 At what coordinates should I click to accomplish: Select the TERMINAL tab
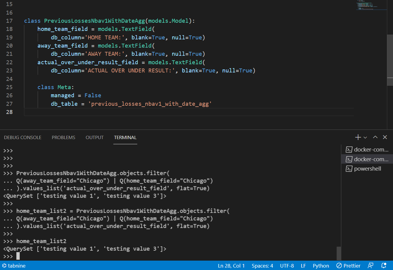pyautogui.click(x=125, y=137)
